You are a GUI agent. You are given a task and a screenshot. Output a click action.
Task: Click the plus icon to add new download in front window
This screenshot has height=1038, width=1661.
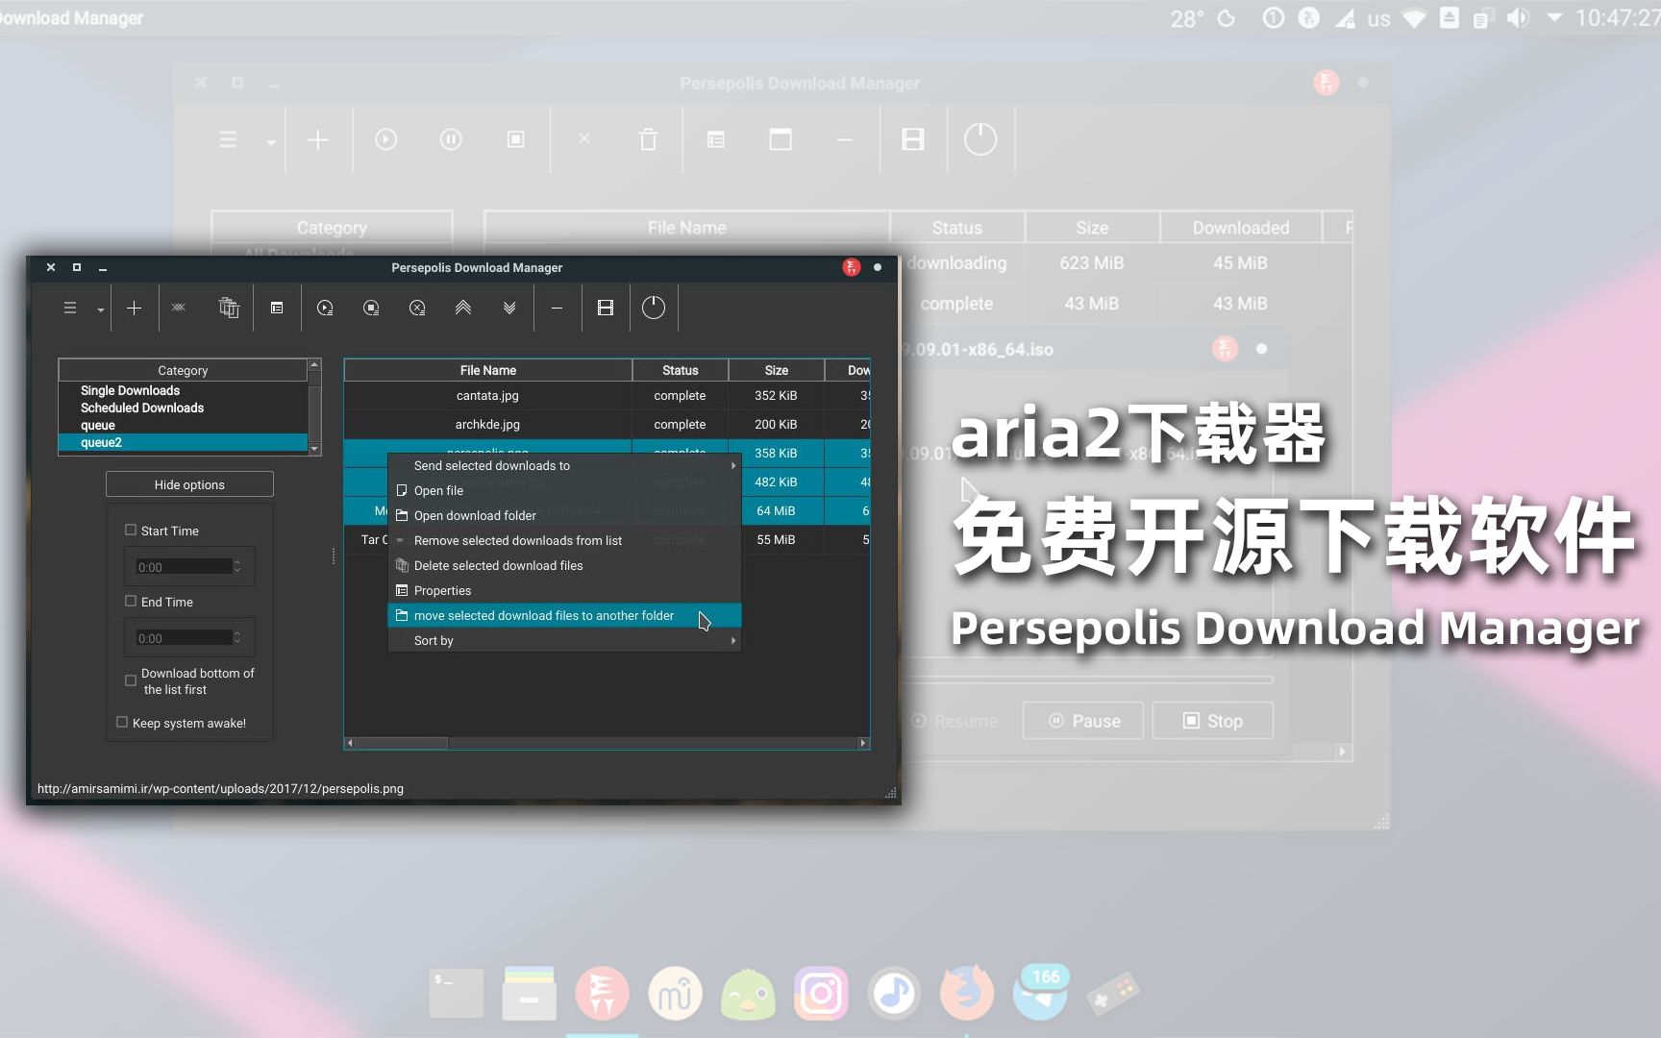click(x=134, y=308)
